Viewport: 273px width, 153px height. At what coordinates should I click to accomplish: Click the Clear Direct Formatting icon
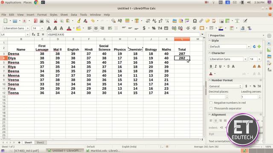pos(85,21)
